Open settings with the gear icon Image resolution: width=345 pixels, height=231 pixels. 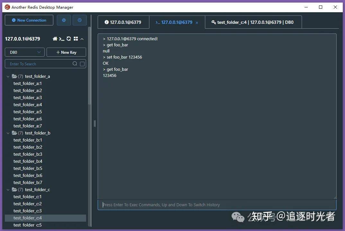click(x=64, y=20)
